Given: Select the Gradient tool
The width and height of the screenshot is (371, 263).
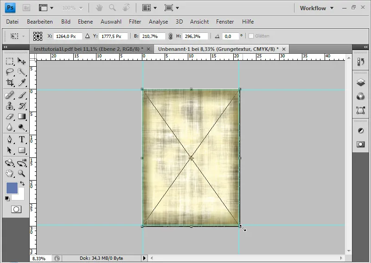Looking at the screenshot, I should coord(22,117).
